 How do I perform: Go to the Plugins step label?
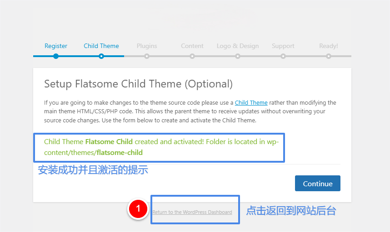pyautogui.click(x=147, y=46)
